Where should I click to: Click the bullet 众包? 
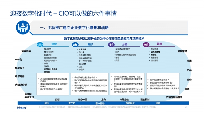click(x=81, y=67)
